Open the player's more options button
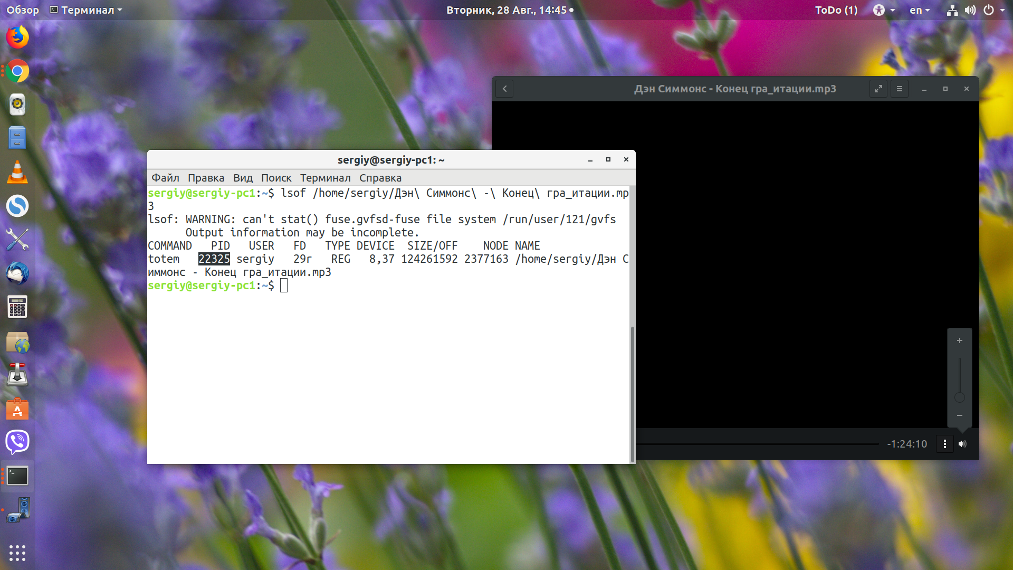1013x570 pixels. coord(944,444)
